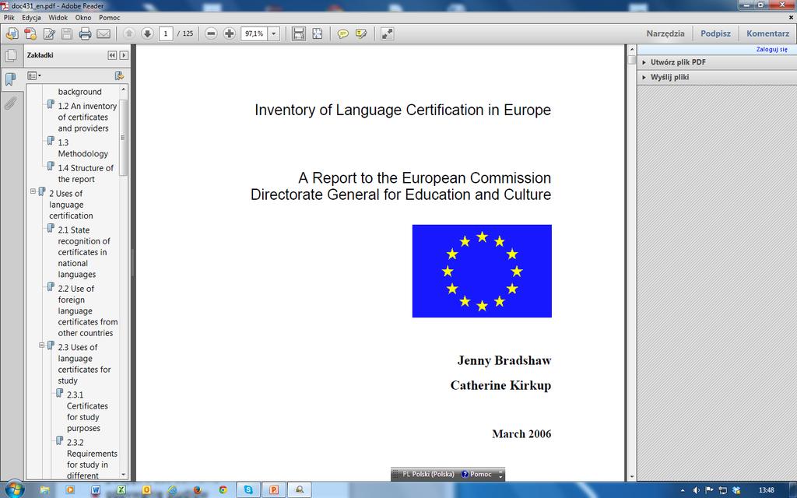Open bookmark 2 Uses of language certification
Screen dimensions: 797x498
[71, 205]
